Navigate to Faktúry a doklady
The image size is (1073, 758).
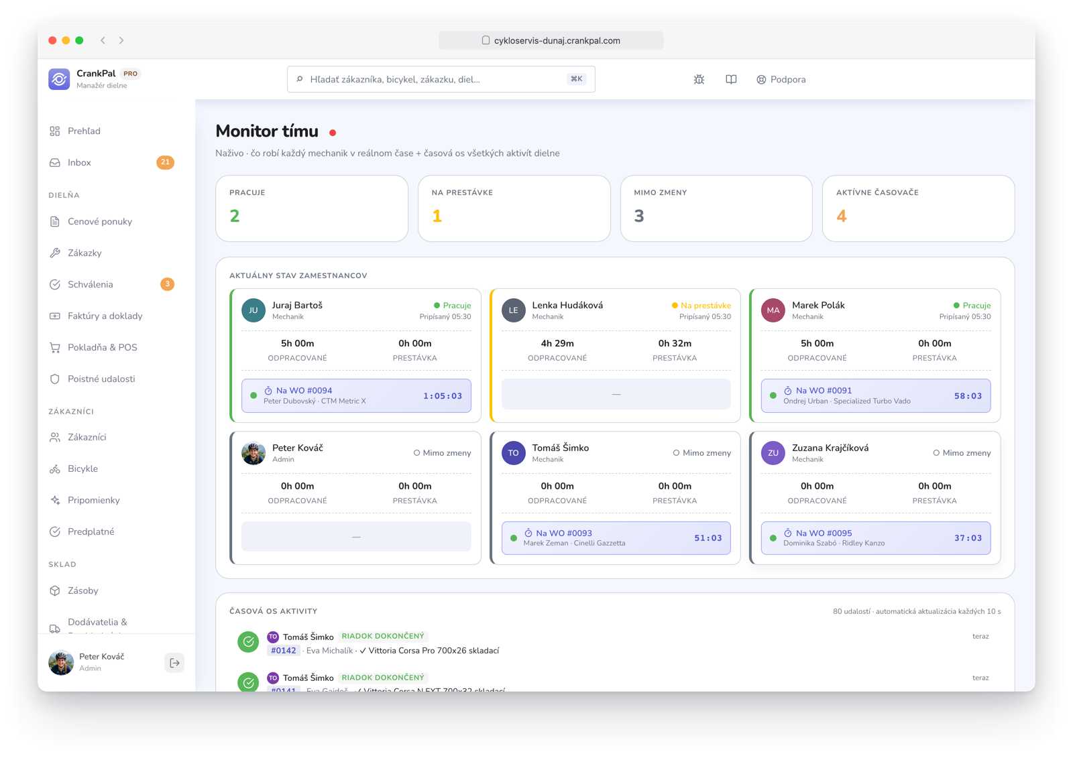click(111, 316)
